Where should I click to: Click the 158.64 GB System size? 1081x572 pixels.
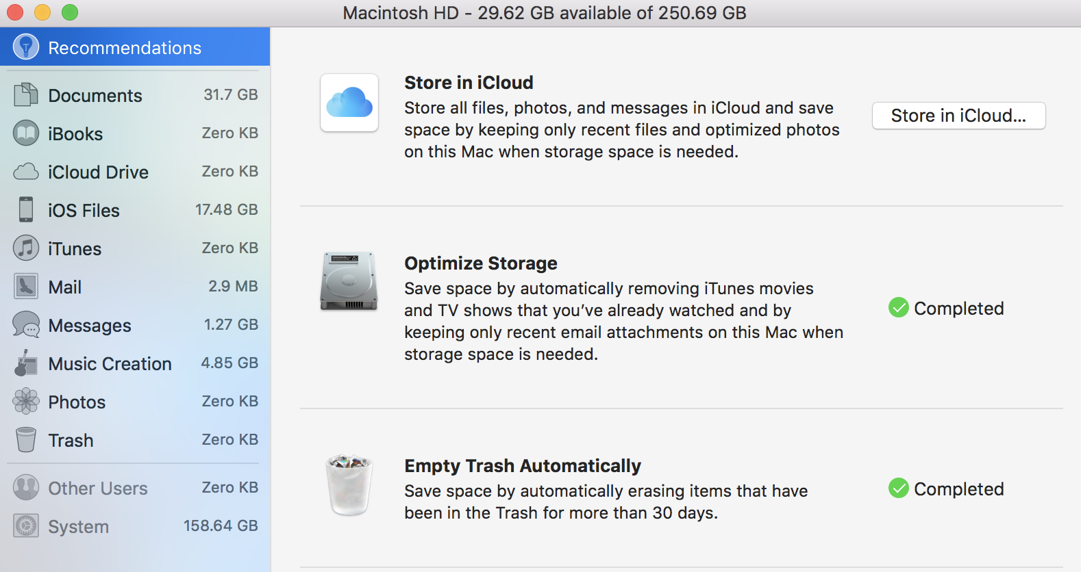click(221, 525)
